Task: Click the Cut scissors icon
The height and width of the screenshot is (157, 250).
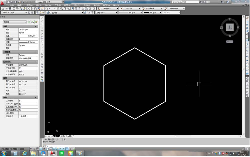Action: (28, 9)
